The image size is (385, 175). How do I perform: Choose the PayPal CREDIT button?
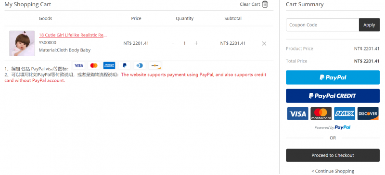click(333, 96)
